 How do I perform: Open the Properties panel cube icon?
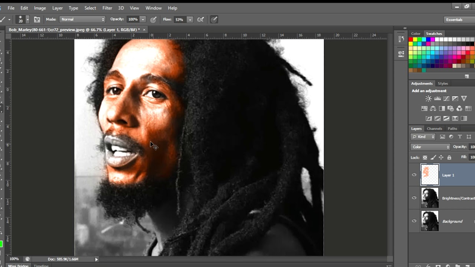tap(401, 53)
